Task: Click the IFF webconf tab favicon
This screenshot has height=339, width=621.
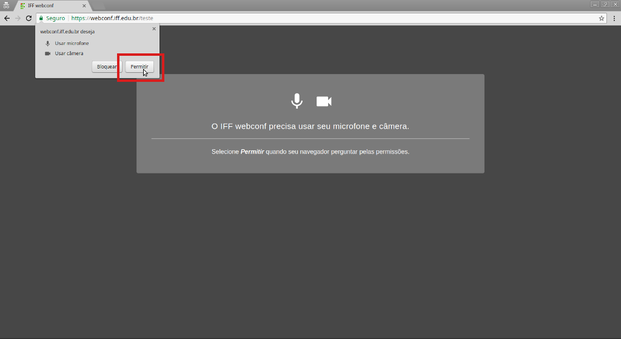Action: click(22, 6)
